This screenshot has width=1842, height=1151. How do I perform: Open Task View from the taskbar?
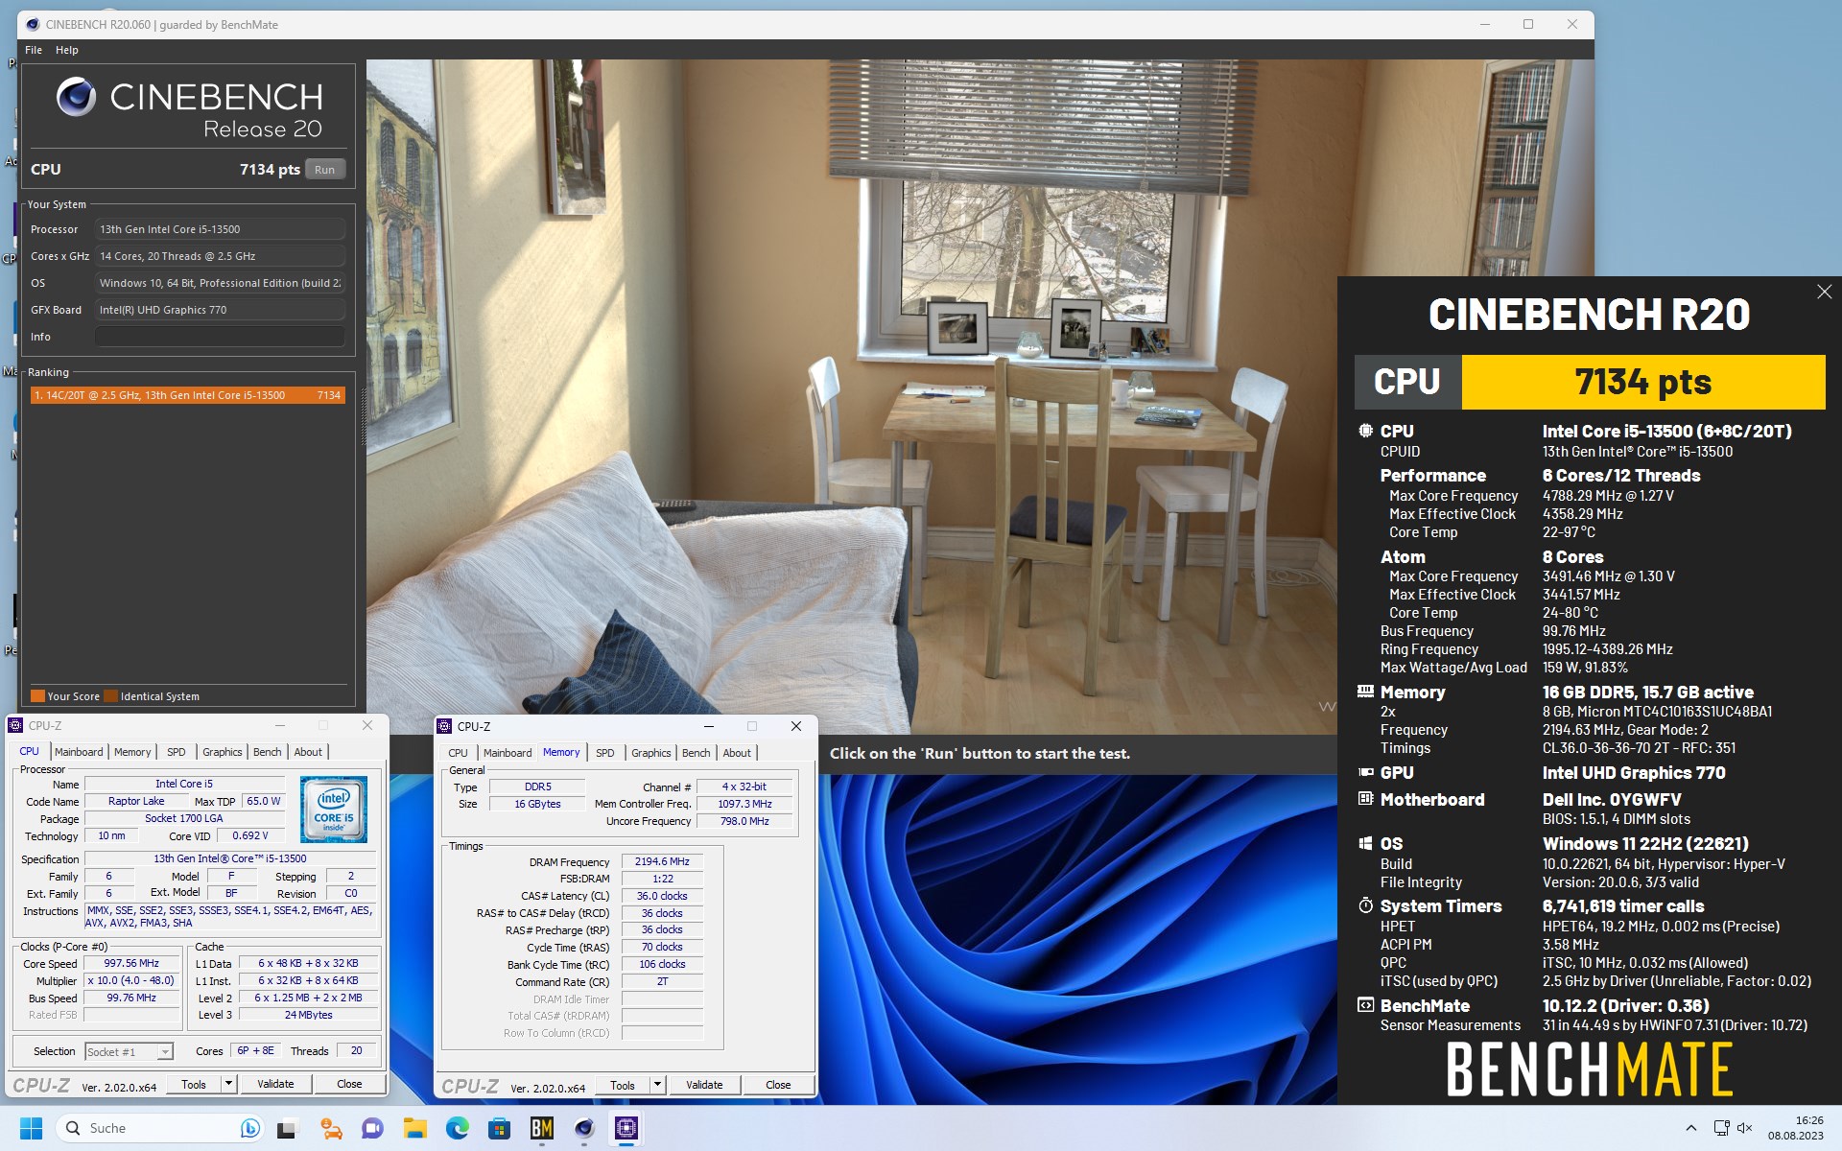[287, 1128]
